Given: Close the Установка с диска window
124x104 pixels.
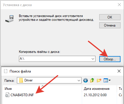Looking at the screenshot, I should [x=119, y=5].
